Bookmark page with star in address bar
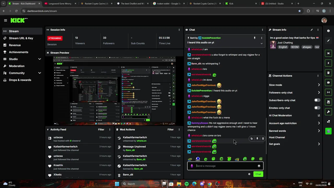 [x=300, y=11]
